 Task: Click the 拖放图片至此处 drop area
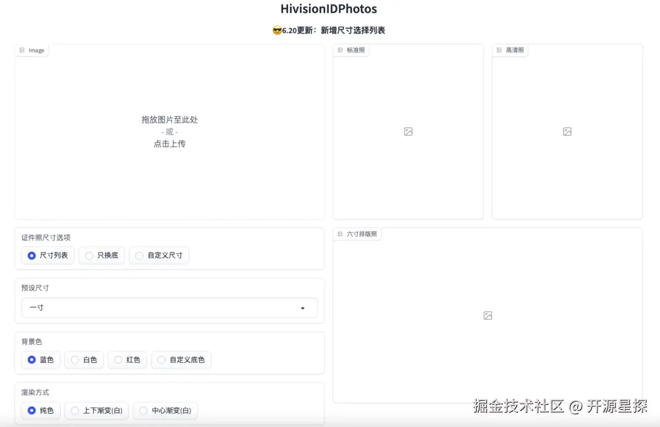(x=169, y=120)
